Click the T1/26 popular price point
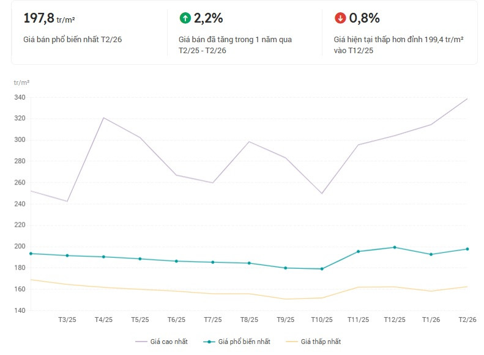 coord(431,254)
